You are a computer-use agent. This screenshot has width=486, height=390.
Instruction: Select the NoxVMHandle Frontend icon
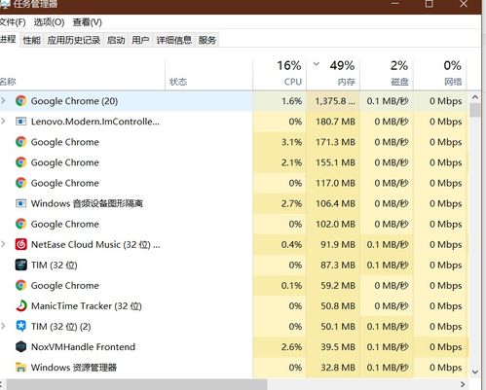click(20, 347)
